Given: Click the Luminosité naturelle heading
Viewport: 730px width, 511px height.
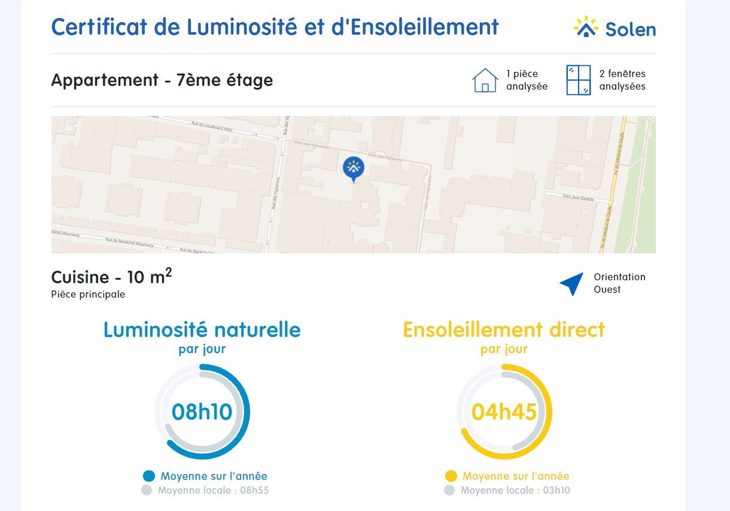Looking at the screenshot, I should [202, 330].
